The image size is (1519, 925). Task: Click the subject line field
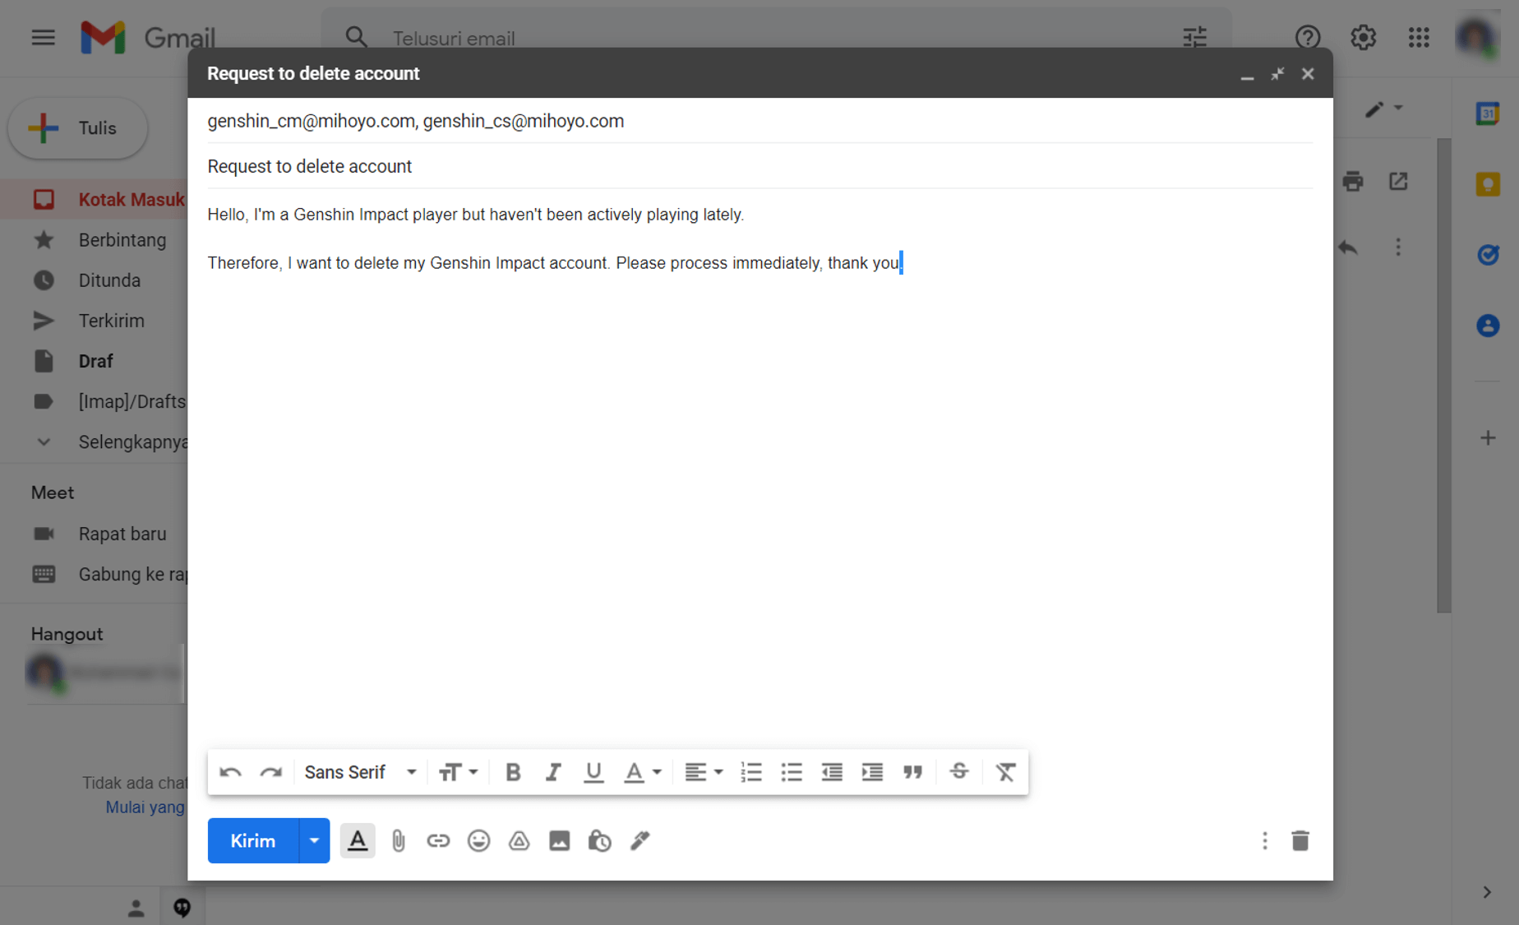pos(759,166)
